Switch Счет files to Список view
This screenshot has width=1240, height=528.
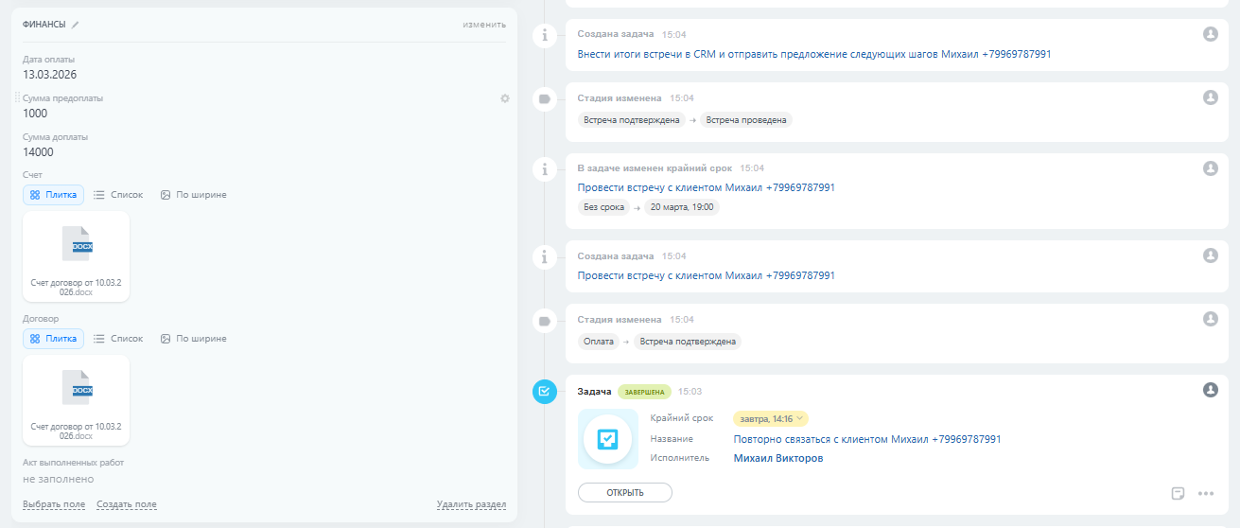tap(118, 195)
